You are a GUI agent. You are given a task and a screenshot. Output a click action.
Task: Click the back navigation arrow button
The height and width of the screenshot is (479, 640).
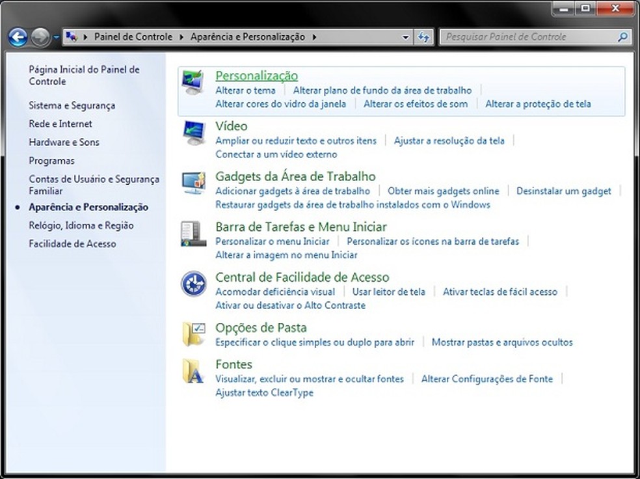coord(18,38)
